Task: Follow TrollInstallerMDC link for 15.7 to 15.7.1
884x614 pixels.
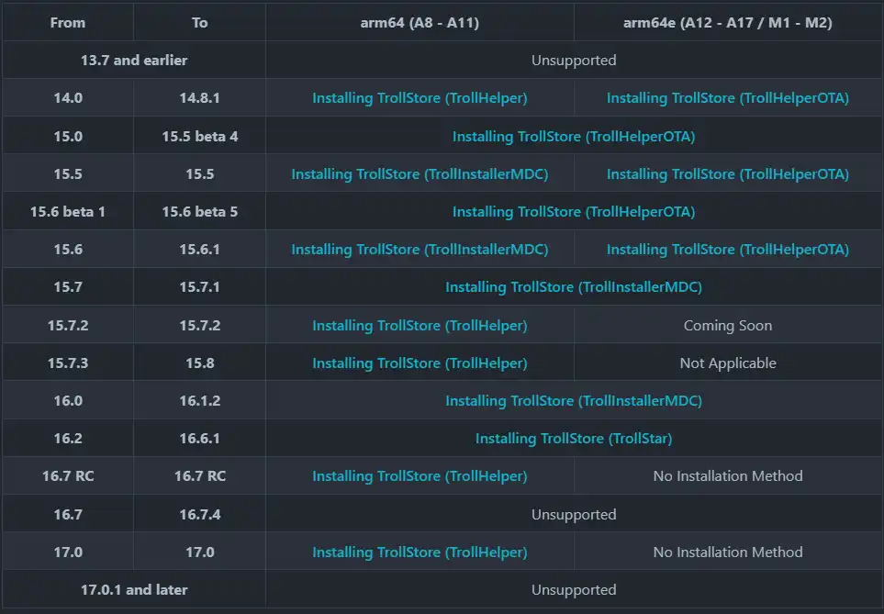Action: point(574,287)
